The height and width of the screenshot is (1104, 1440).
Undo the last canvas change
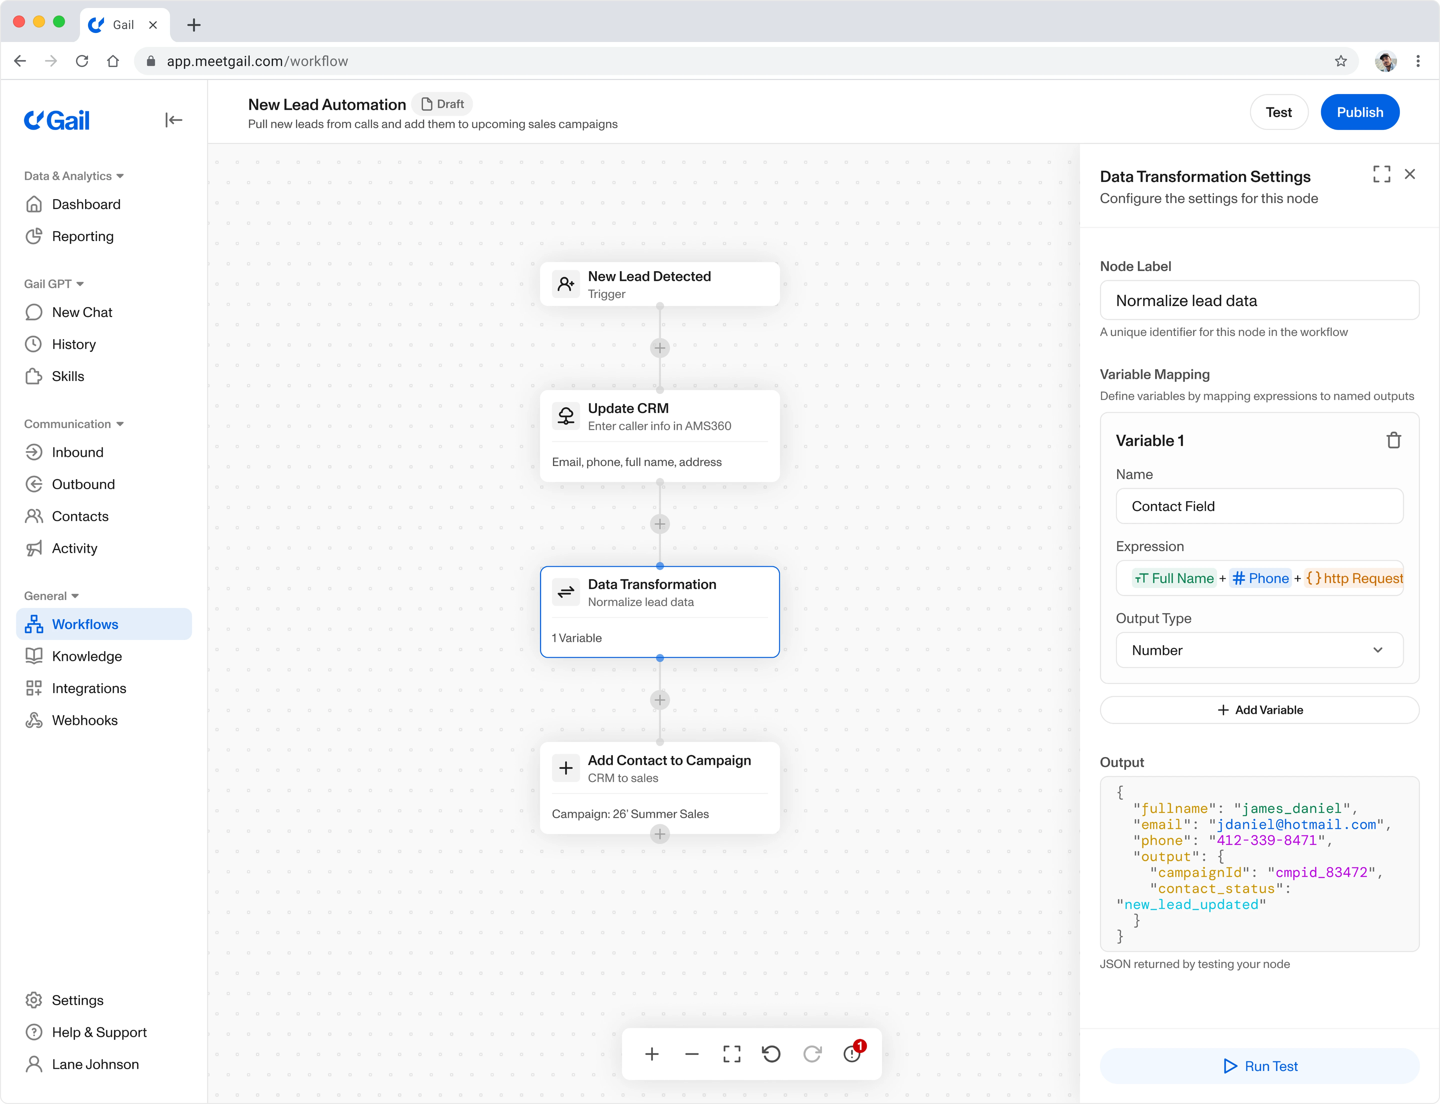(x=771, y=1054)
